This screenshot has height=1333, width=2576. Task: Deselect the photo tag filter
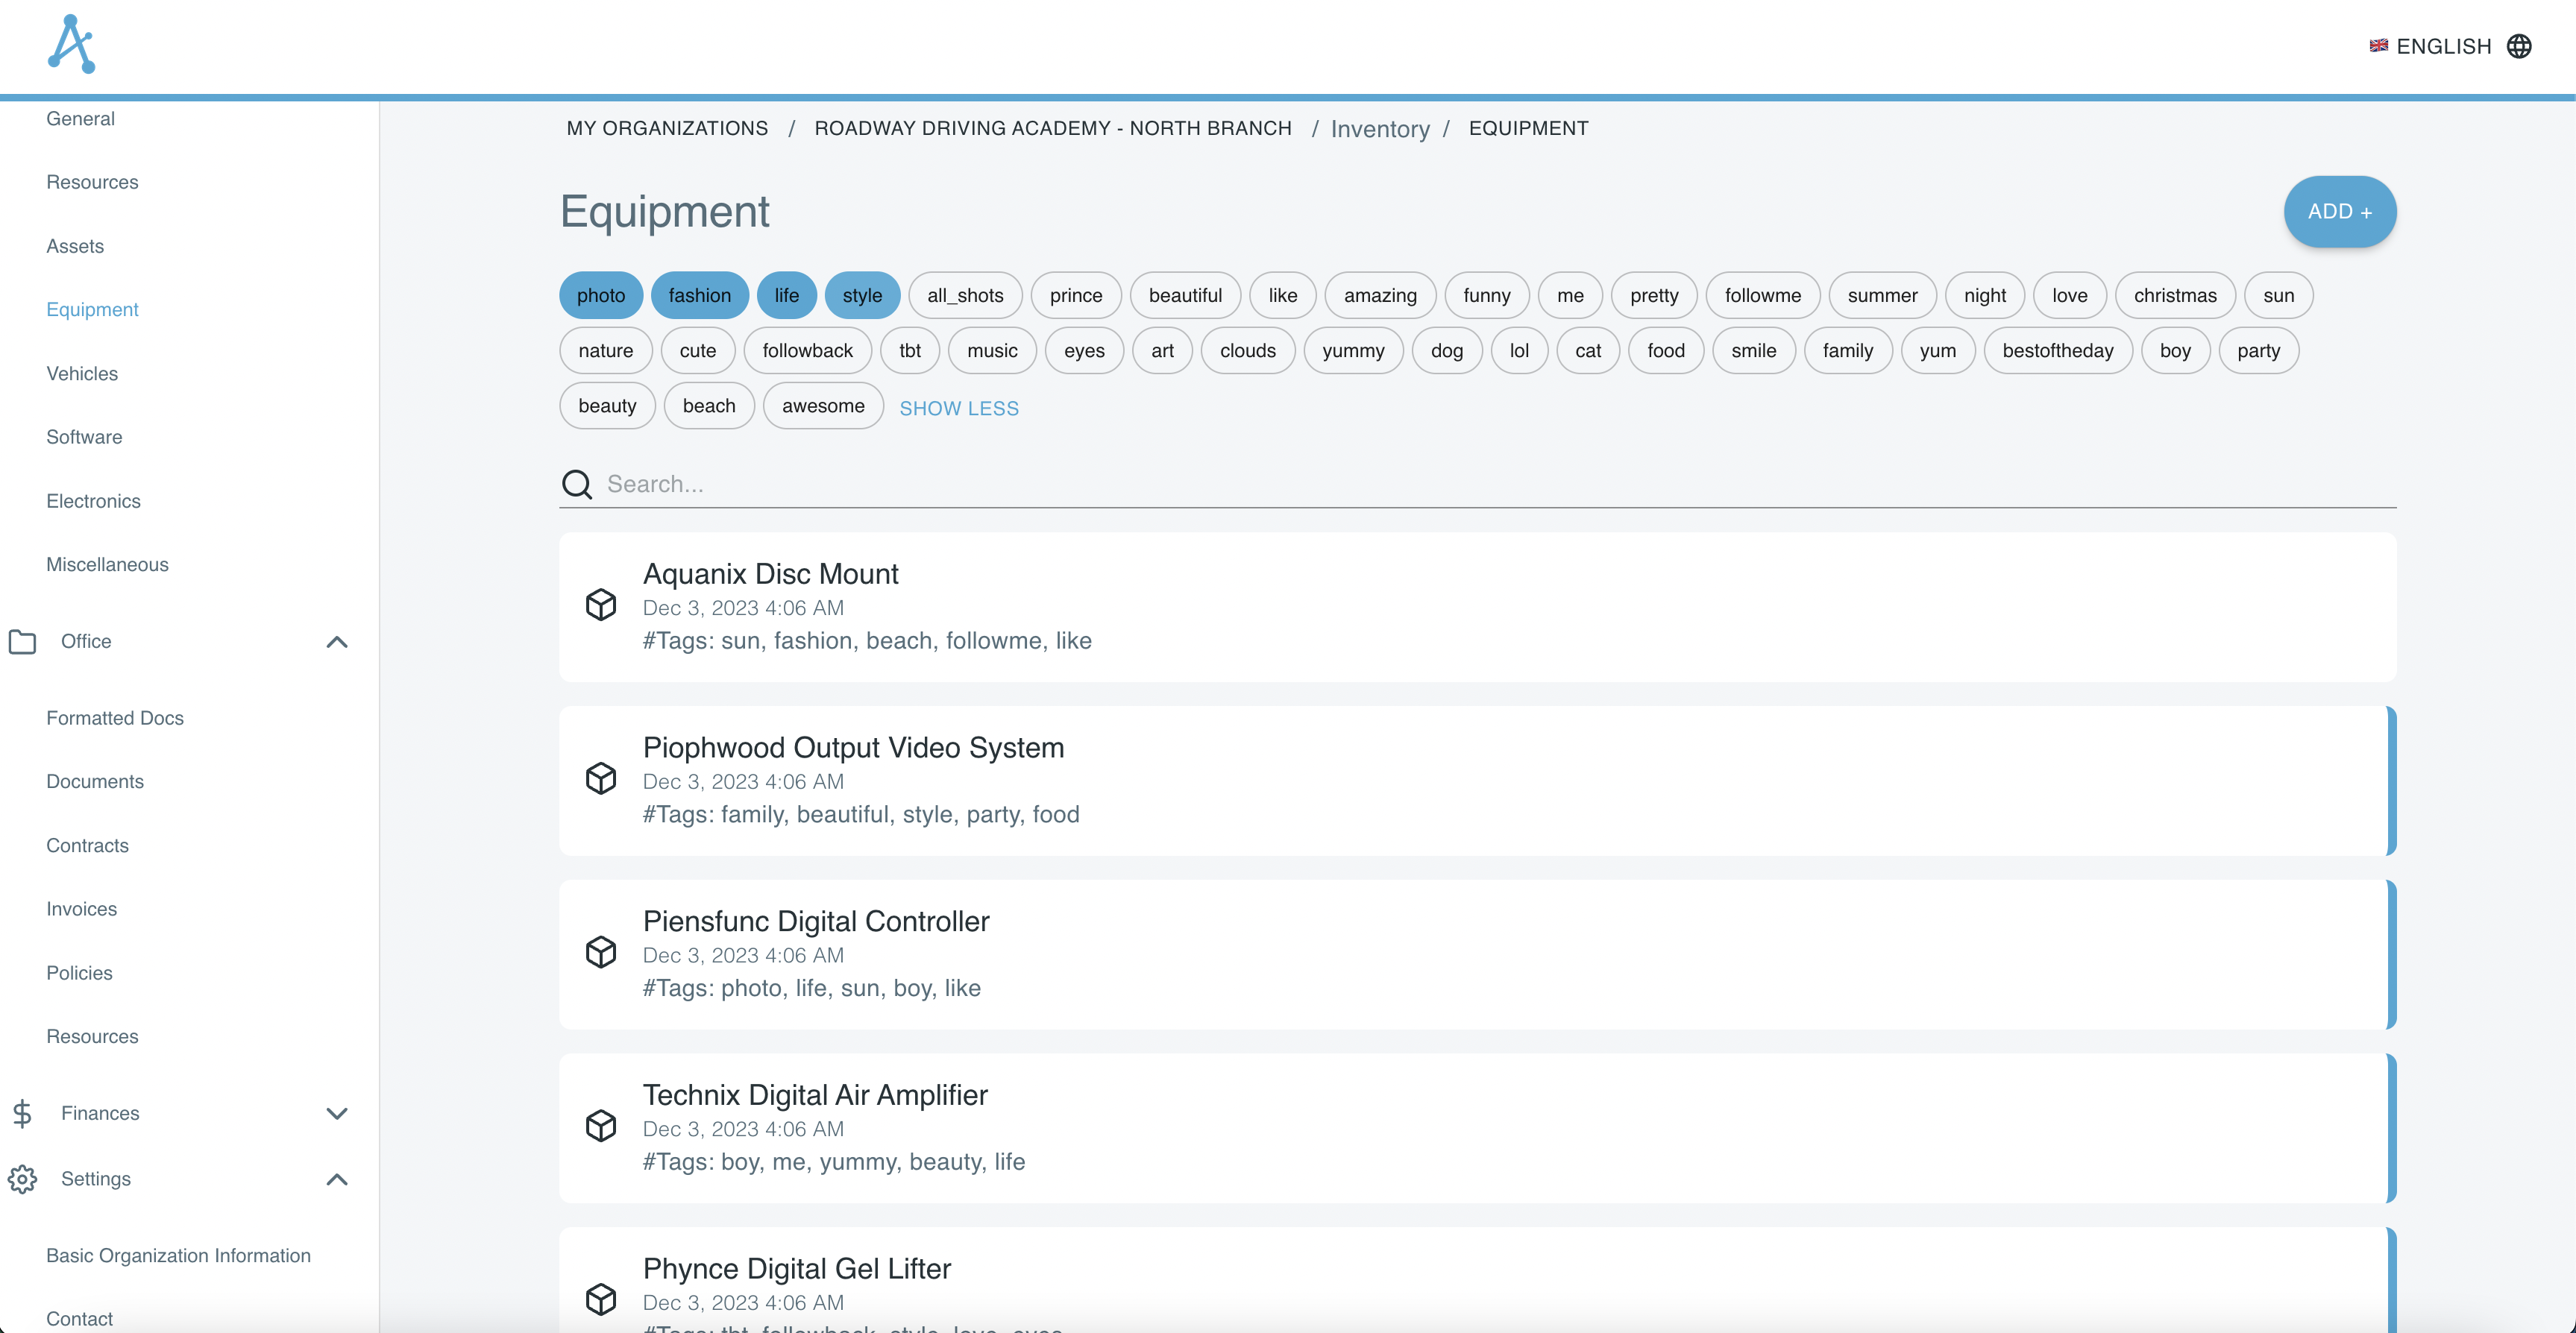click(600, 296)
